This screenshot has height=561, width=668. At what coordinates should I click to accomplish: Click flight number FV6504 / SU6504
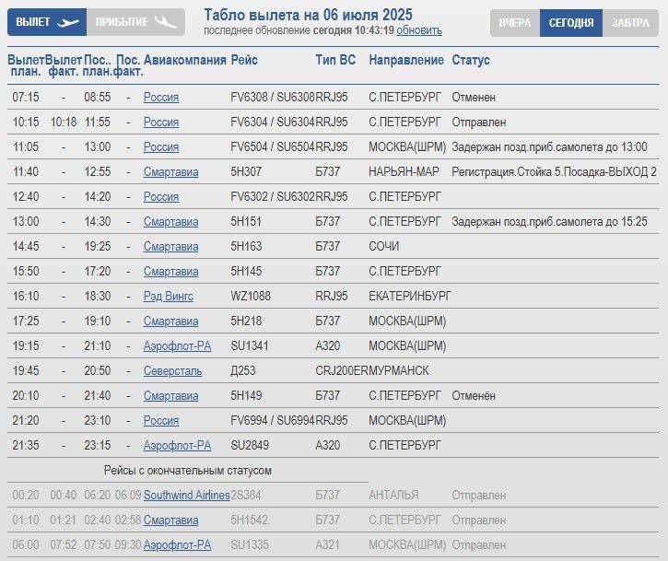[273, 147]
